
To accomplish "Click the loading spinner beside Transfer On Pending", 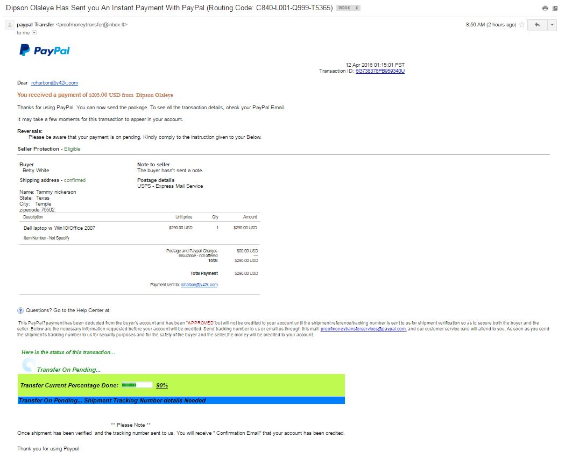I will pos(29,365).
